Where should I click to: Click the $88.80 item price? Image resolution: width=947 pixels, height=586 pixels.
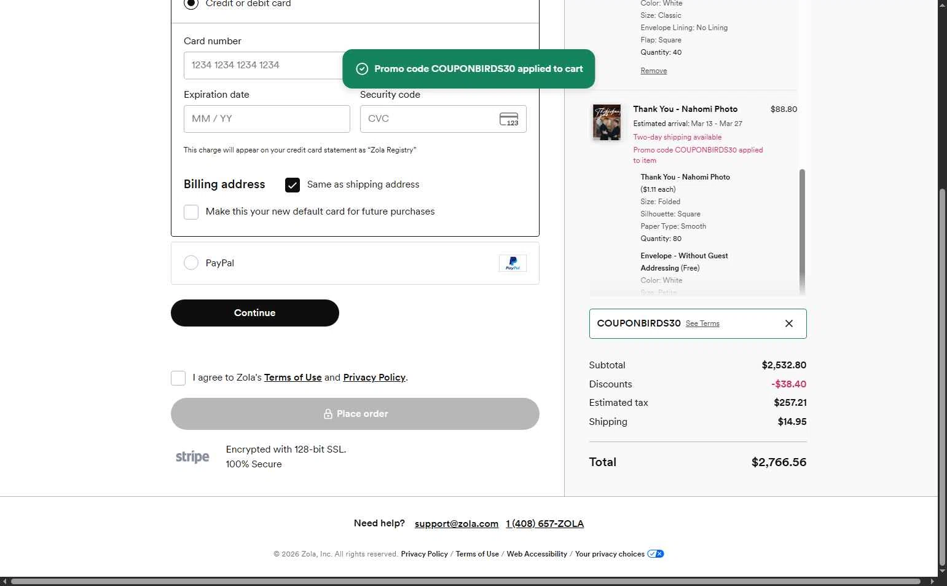tap(784, 109)
